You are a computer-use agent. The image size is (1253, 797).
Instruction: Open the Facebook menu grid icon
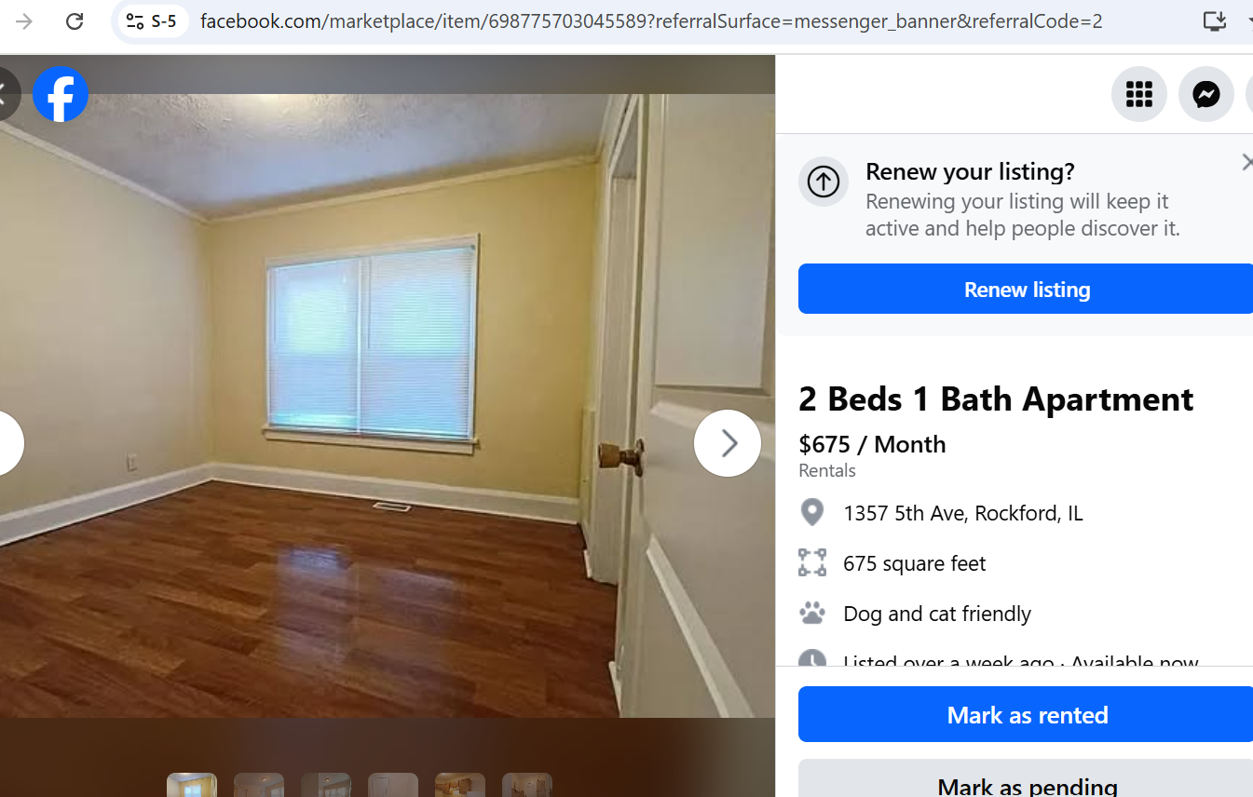pyautogui.click(x=1139, y=94)
